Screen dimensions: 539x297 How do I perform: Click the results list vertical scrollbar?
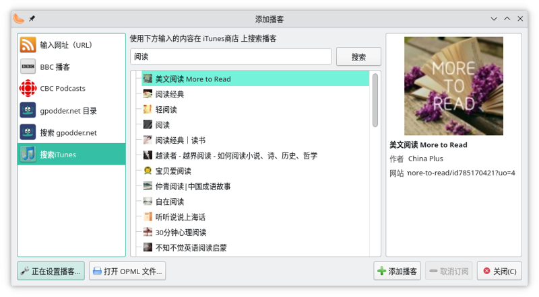pyautogui.click(x=375, y=101)
